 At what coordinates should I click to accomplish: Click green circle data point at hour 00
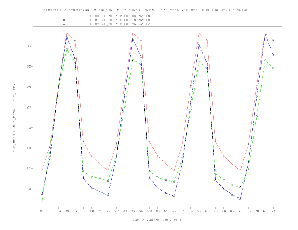tap(42, 201)
